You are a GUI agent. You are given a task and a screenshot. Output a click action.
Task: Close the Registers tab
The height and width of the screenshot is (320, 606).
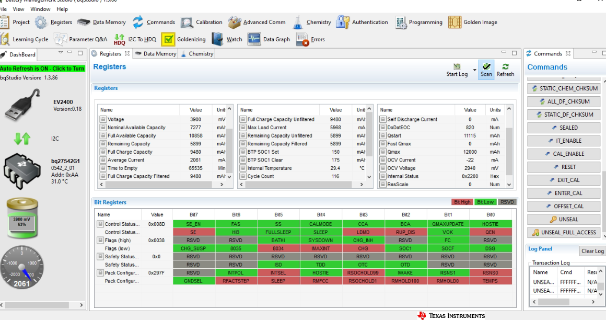coord(127,53)
